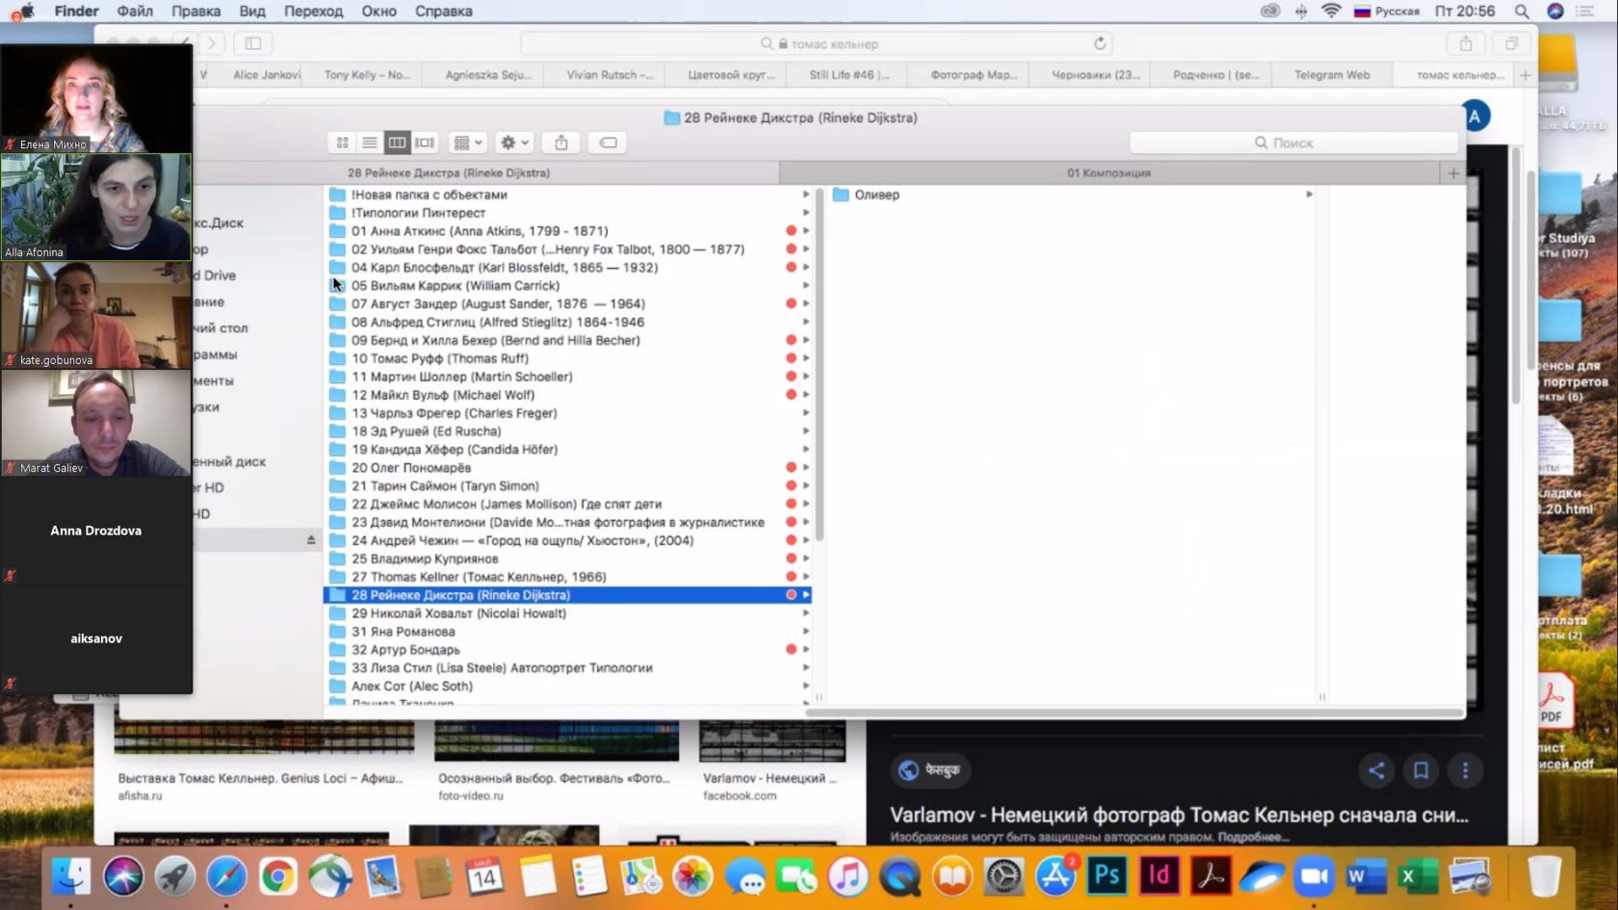Open the group-by dropdown in Finder toolbar
The width and height of the screenshot is (1618, 910).
[468, 143]
